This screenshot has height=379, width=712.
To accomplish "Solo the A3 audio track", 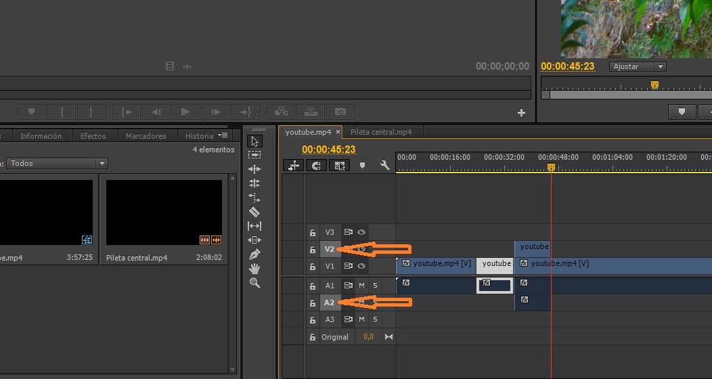I will [x=375, y=319].
